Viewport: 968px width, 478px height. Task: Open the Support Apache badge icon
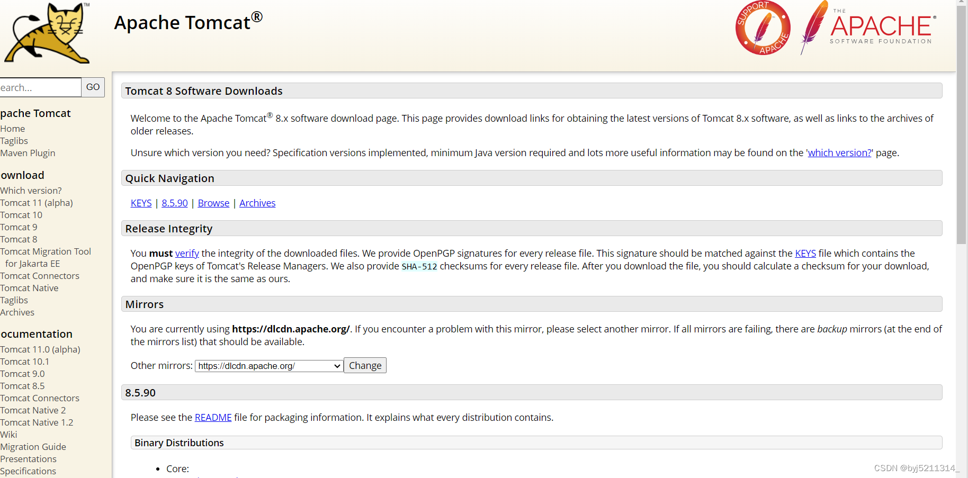coord(763,28)
